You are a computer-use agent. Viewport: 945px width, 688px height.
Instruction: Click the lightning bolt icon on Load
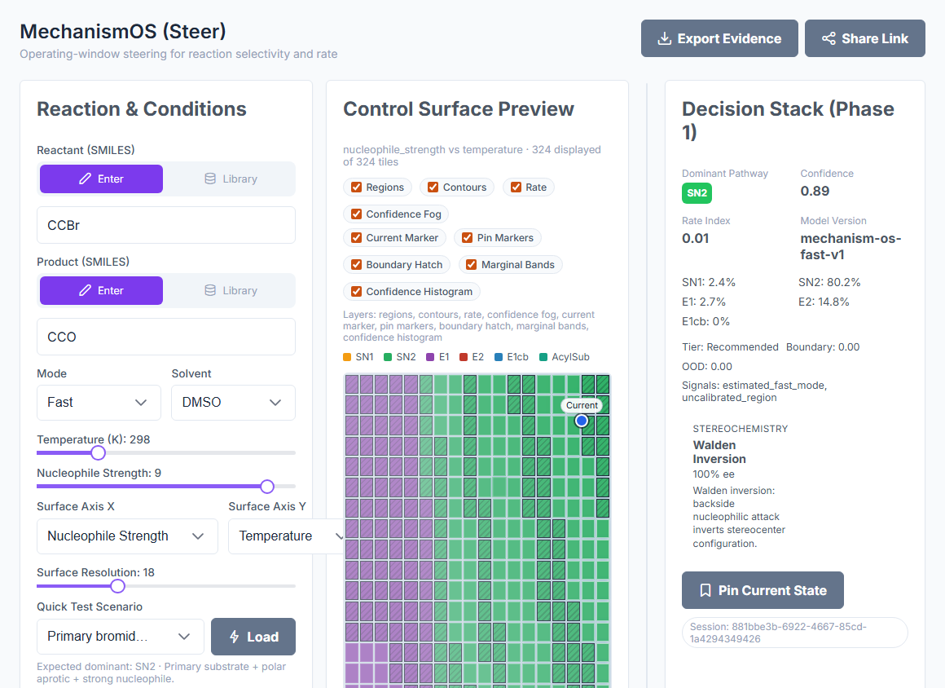(235, 637)
